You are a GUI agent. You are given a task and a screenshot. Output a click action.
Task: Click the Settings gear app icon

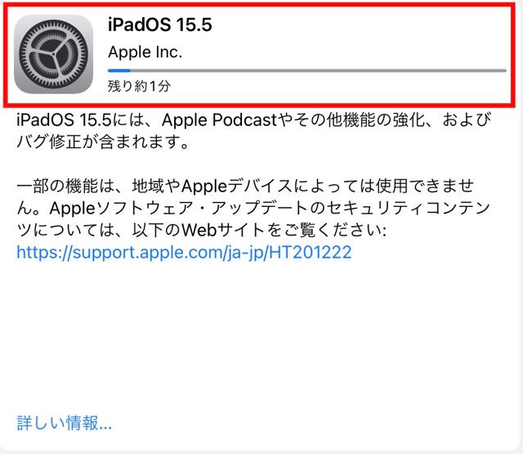53,54
